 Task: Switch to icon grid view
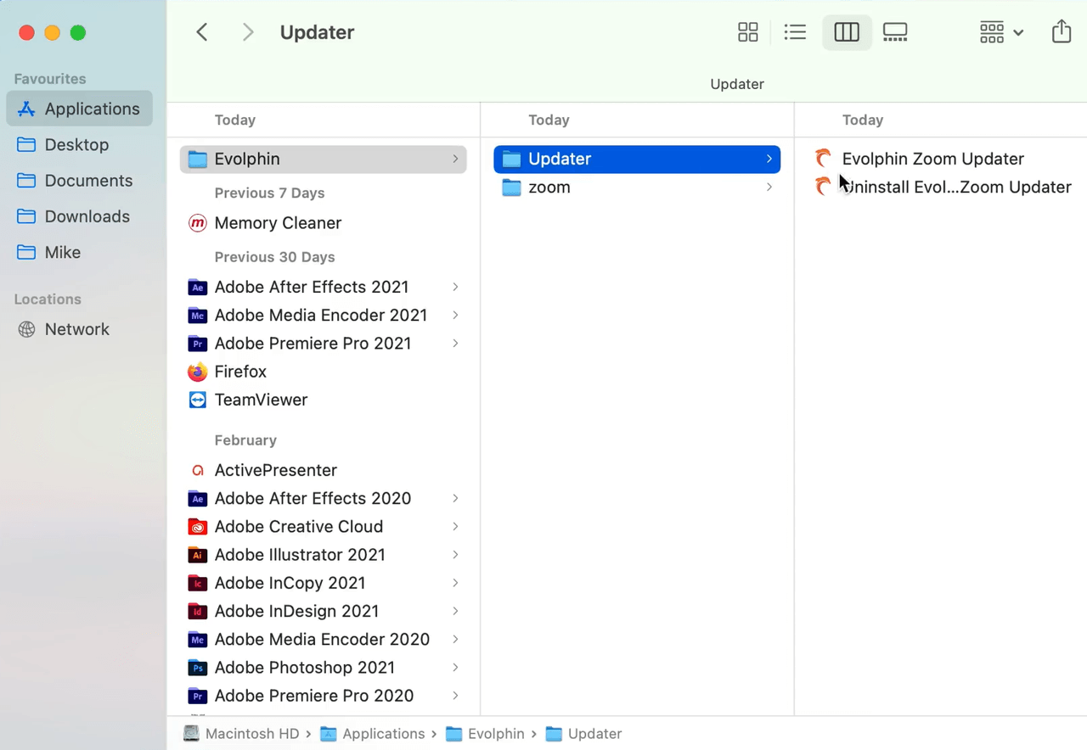point(748,32)
